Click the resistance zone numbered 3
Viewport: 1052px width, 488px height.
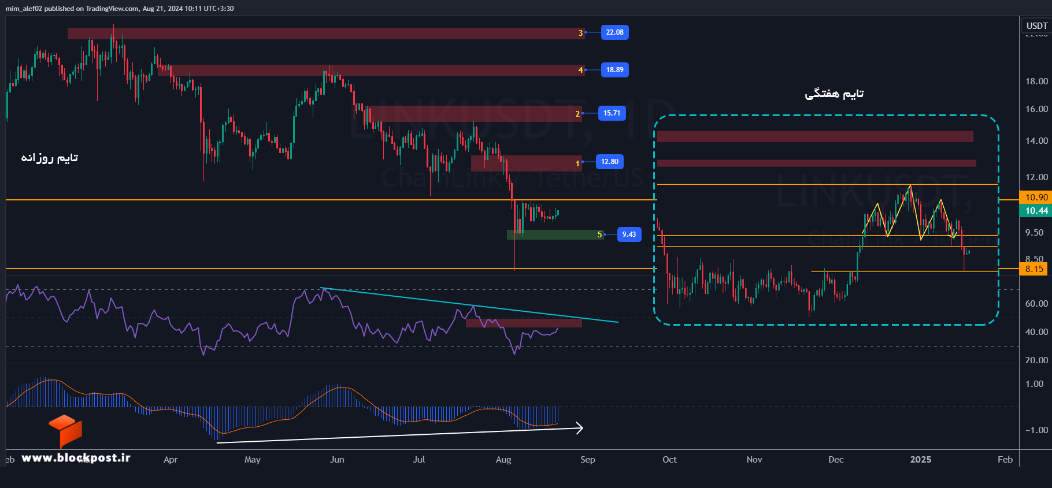[x=326, y=33]
